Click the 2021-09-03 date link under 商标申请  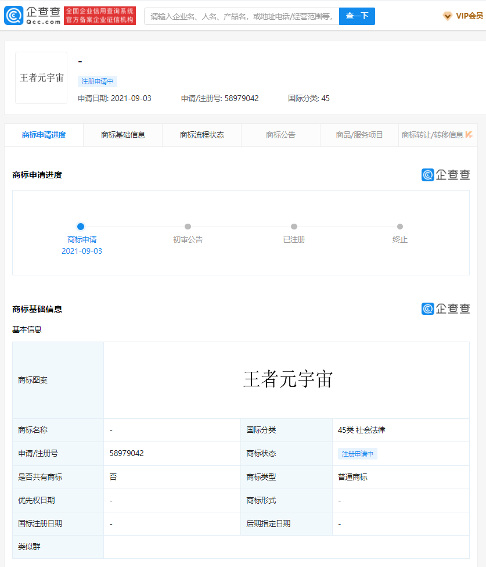[x=80, y=250]
